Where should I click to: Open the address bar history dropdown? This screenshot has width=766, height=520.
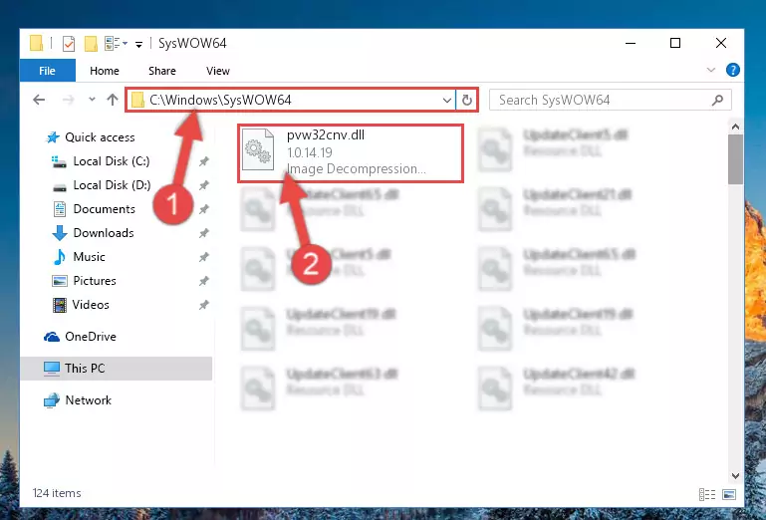tap(446, 101)
